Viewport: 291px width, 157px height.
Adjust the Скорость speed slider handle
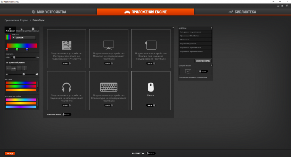[x=14, y=57]
